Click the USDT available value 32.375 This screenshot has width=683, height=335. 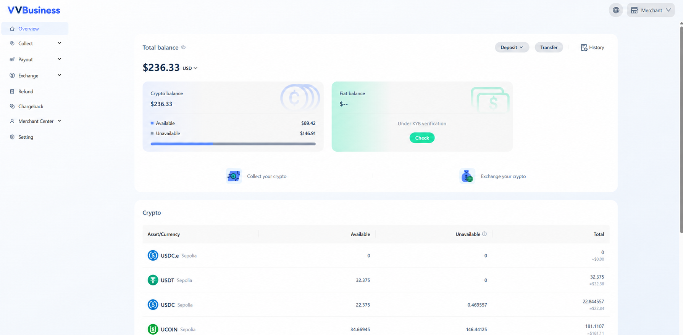(363, 280)
